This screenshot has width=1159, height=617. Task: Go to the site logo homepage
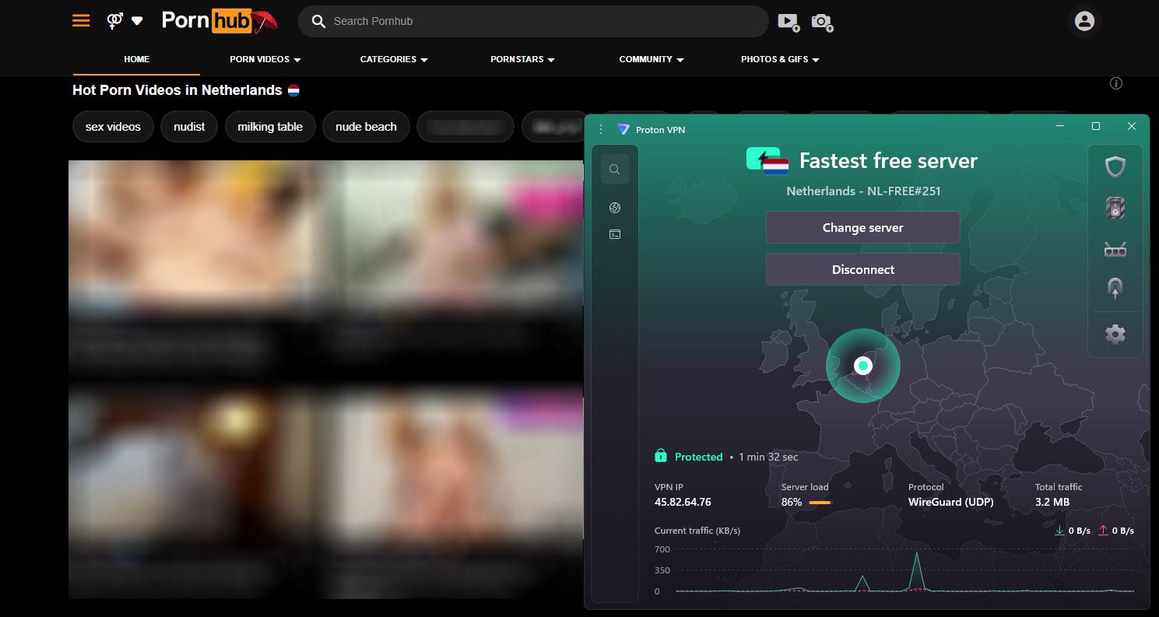pos(219,21)
